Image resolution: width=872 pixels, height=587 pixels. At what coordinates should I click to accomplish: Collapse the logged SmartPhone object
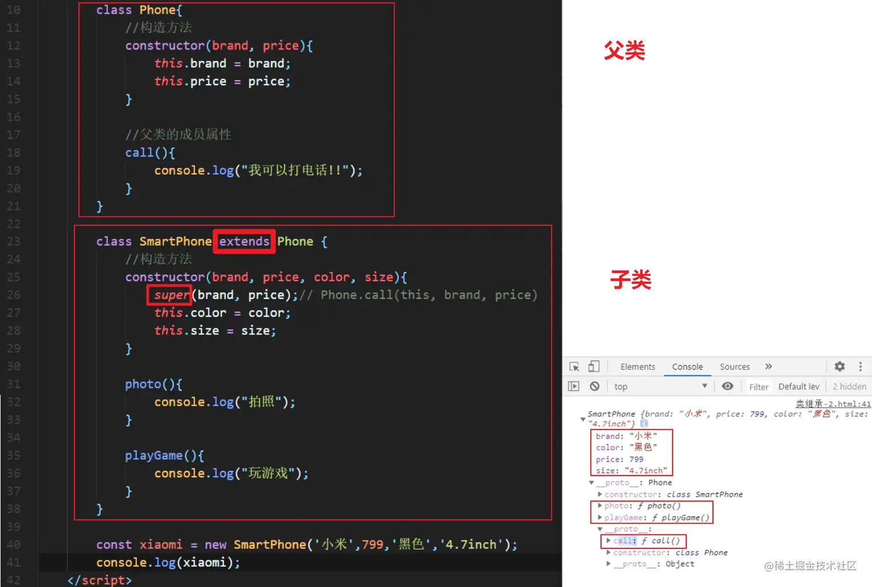[x=582, y=419]
